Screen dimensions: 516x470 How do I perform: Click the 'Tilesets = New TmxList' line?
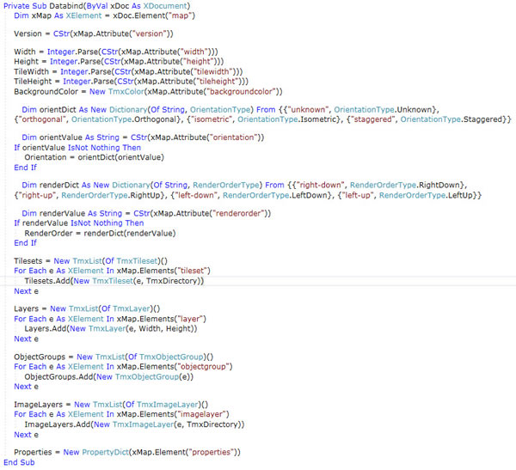pyautogui.click(x=90, y=261)
